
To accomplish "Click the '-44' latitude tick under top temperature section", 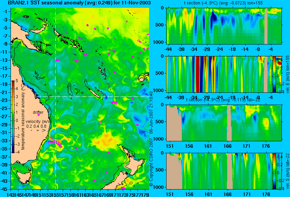I will tap(168, 49).
